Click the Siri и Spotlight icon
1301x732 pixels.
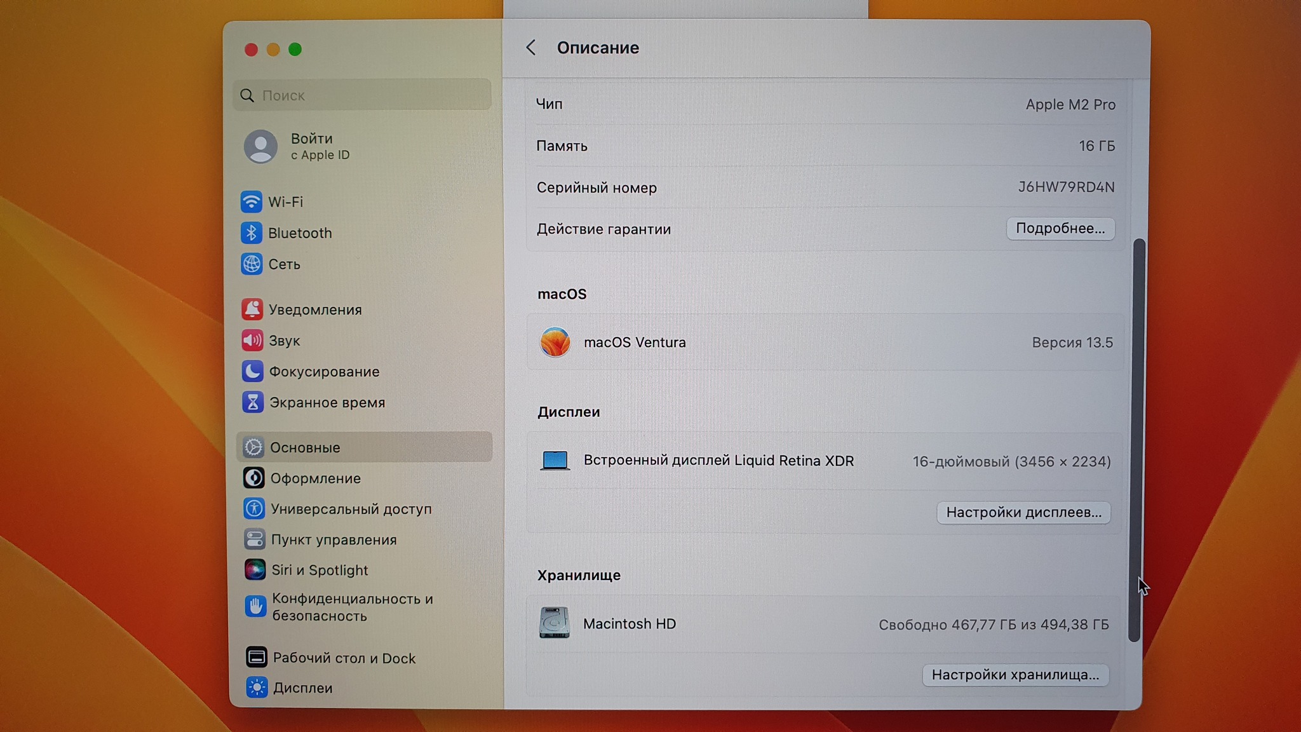[255, 570]
